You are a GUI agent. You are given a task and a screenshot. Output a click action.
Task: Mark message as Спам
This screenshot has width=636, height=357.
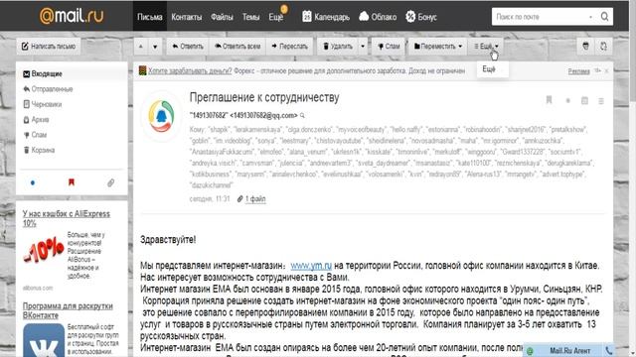coord(389,47)
